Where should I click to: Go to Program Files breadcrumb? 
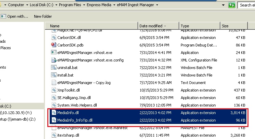(70, 5)
